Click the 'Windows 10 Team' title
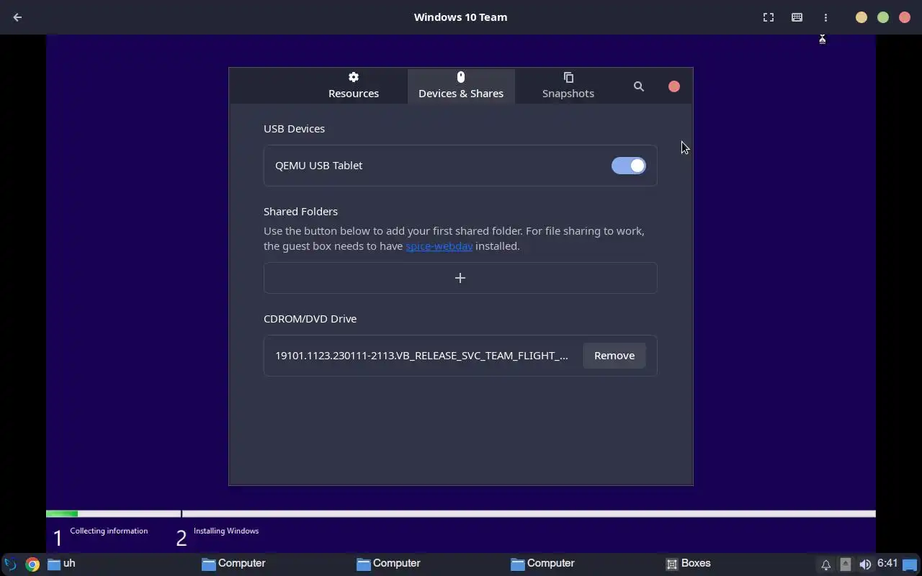Viewport: 922px width, 576px height. pos(460,17)
